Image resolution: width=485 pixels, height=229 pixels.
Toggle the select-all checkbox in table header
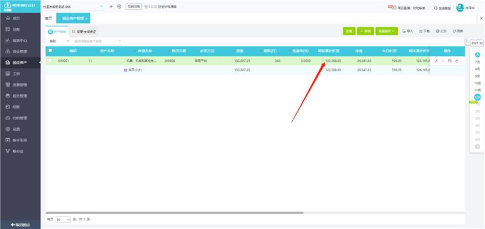(50, 50)
